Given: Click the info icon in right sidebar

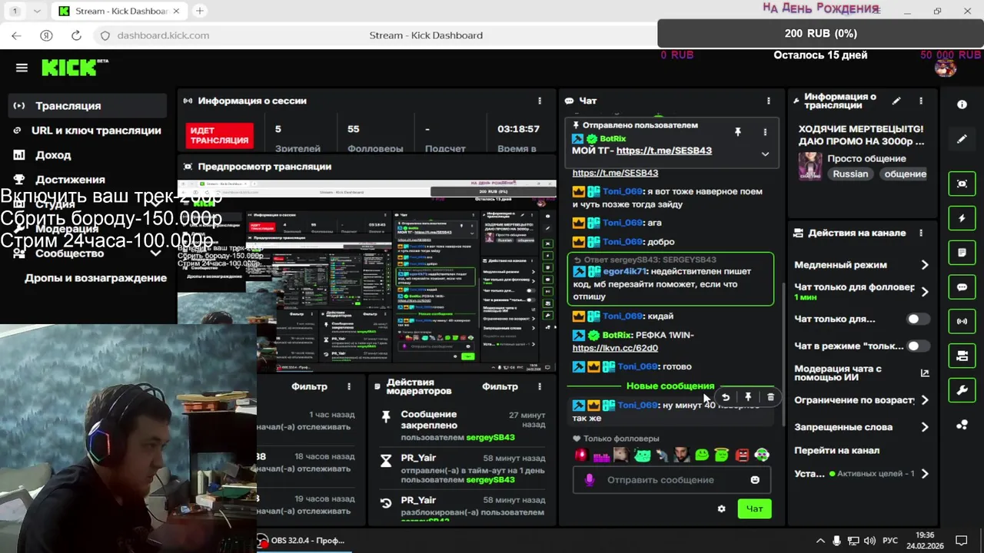Looking at the screenshot, I should click(x=962, y=104).
